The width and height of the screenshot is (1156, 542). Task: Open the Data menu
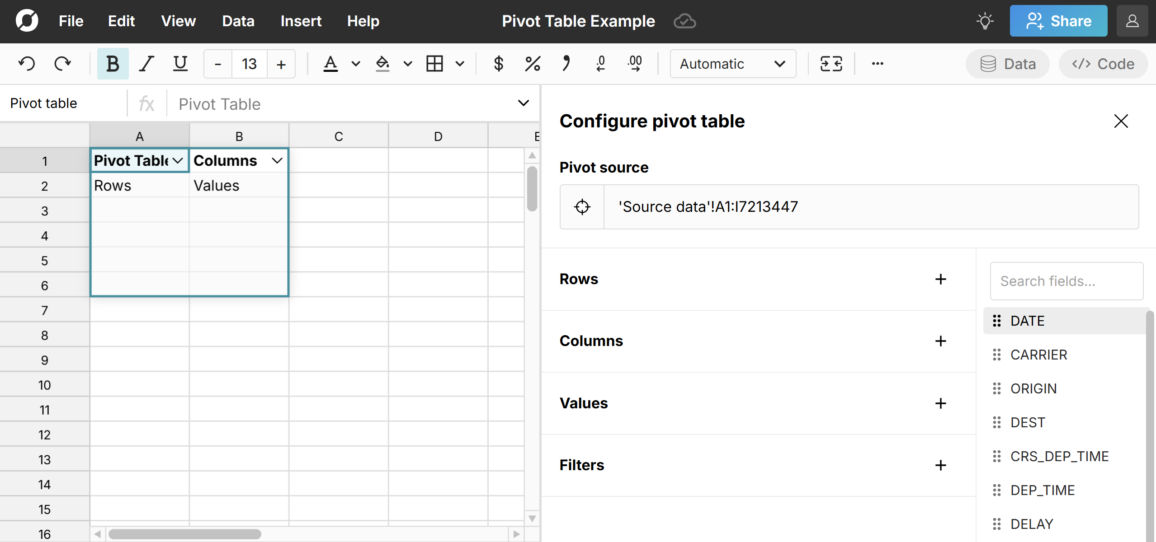point(238,21)
